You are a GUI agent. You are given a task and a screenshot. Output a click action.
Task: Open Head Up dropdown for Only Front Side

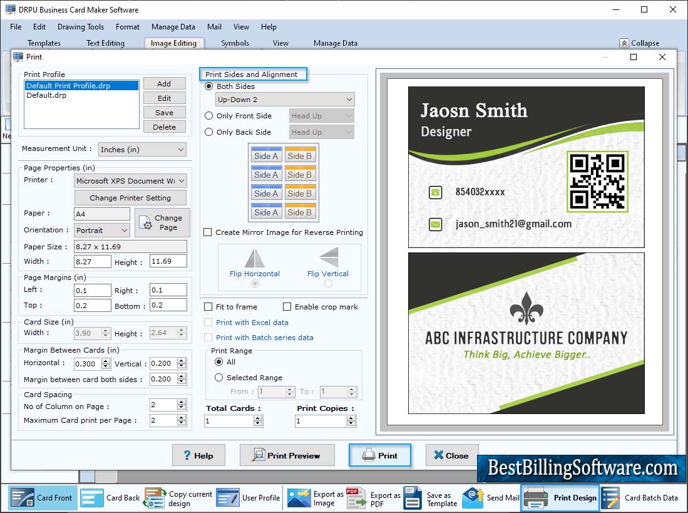322,116
